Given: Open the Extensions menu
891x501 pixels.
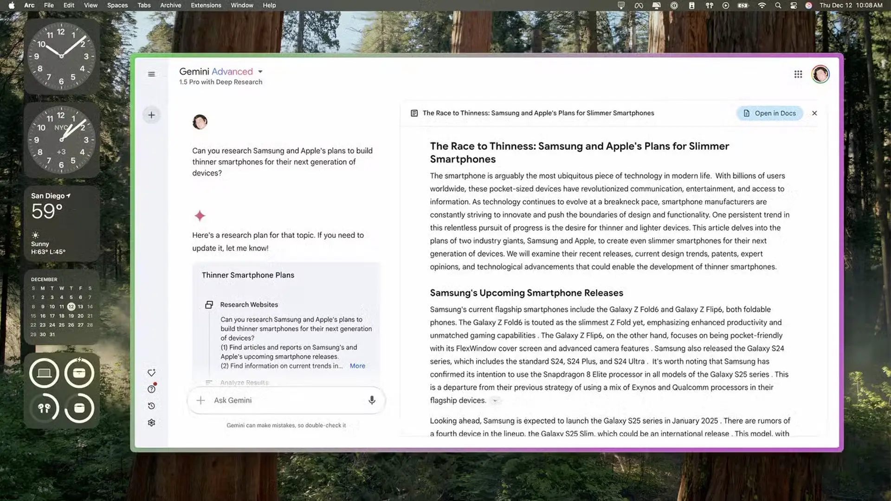Looking at the screenshot, I should point(206,6).
